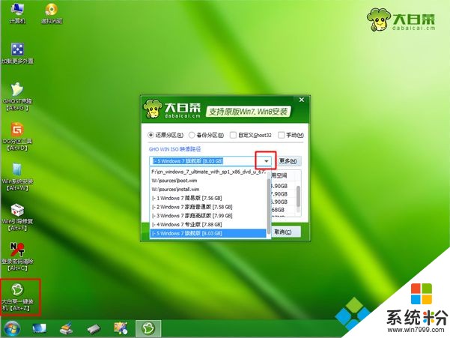Choose 2 Windows 7 家庭普通版 [7.58 GB]
Viewport: 450px width, 338px height.
pyautogui.click(x=208, y=207)
